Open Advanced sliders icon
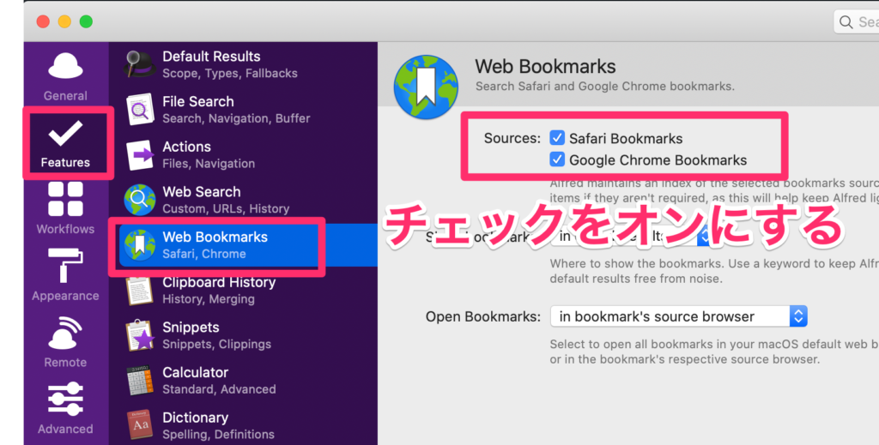879x445 pixels. tap(65, 400)
